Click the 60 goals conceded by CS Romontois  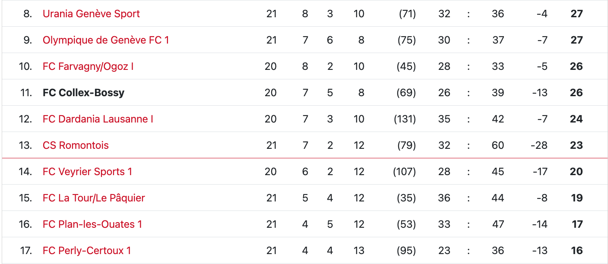[498, 145]
